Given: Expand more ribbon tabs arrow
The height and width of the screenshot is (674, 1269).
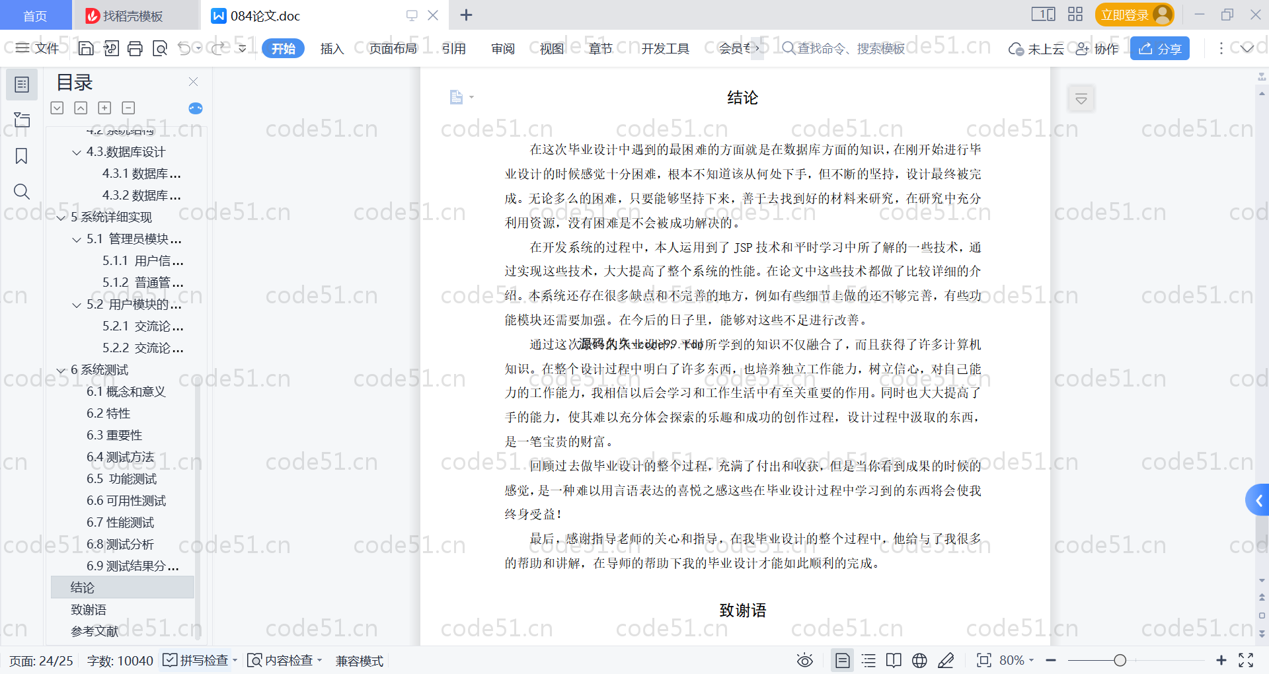Looking at the screenshot, I should (x=757, y=48).
